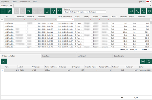This screenshot has height=100, width=152.
Task: Sort by the orders Bruttowert column header
Action: [x=143, y=17]
